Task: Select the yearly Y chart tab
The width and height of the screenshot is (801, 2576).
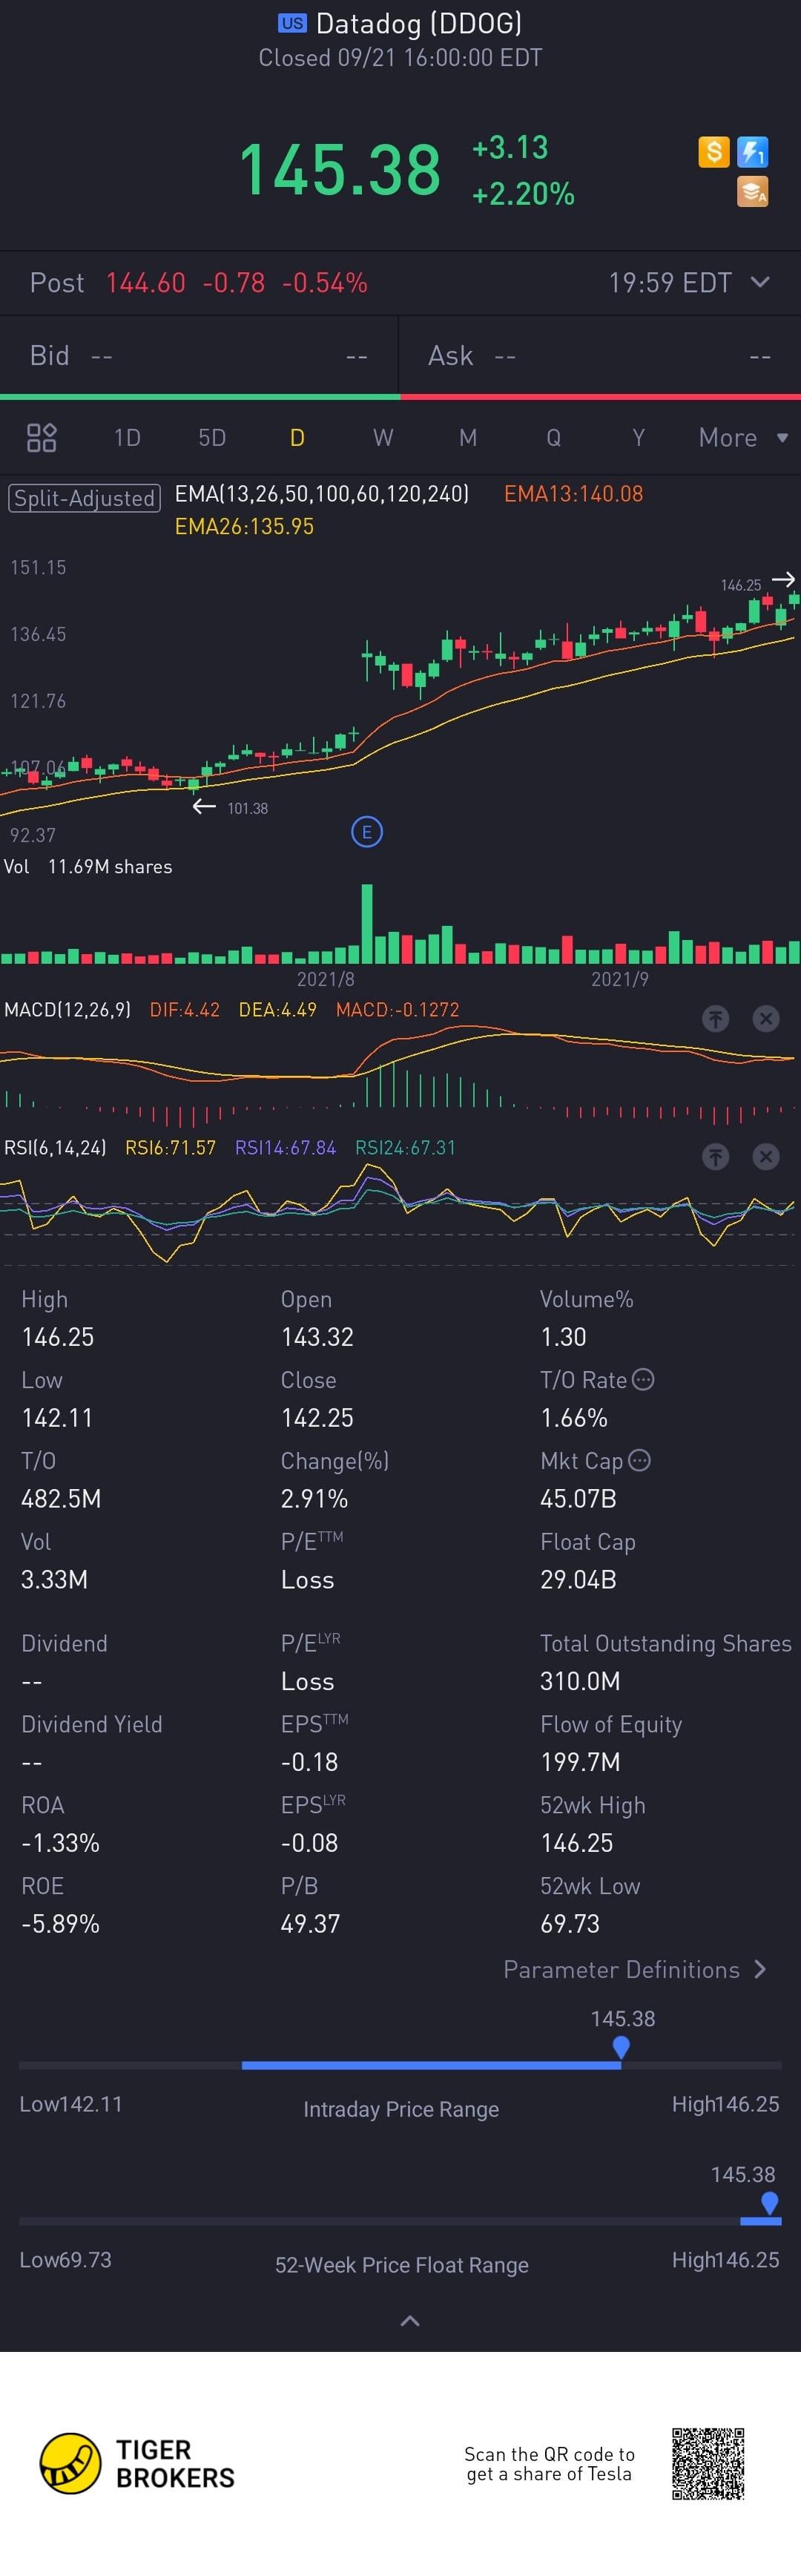Action: click(638, 438)
